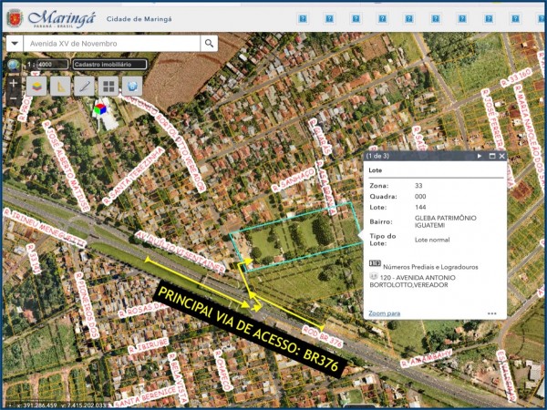The height and width of the screenshot is (410, 547).
Task: Click the Zoom para link
Action: pyautogui.click(x=384, y=313)
